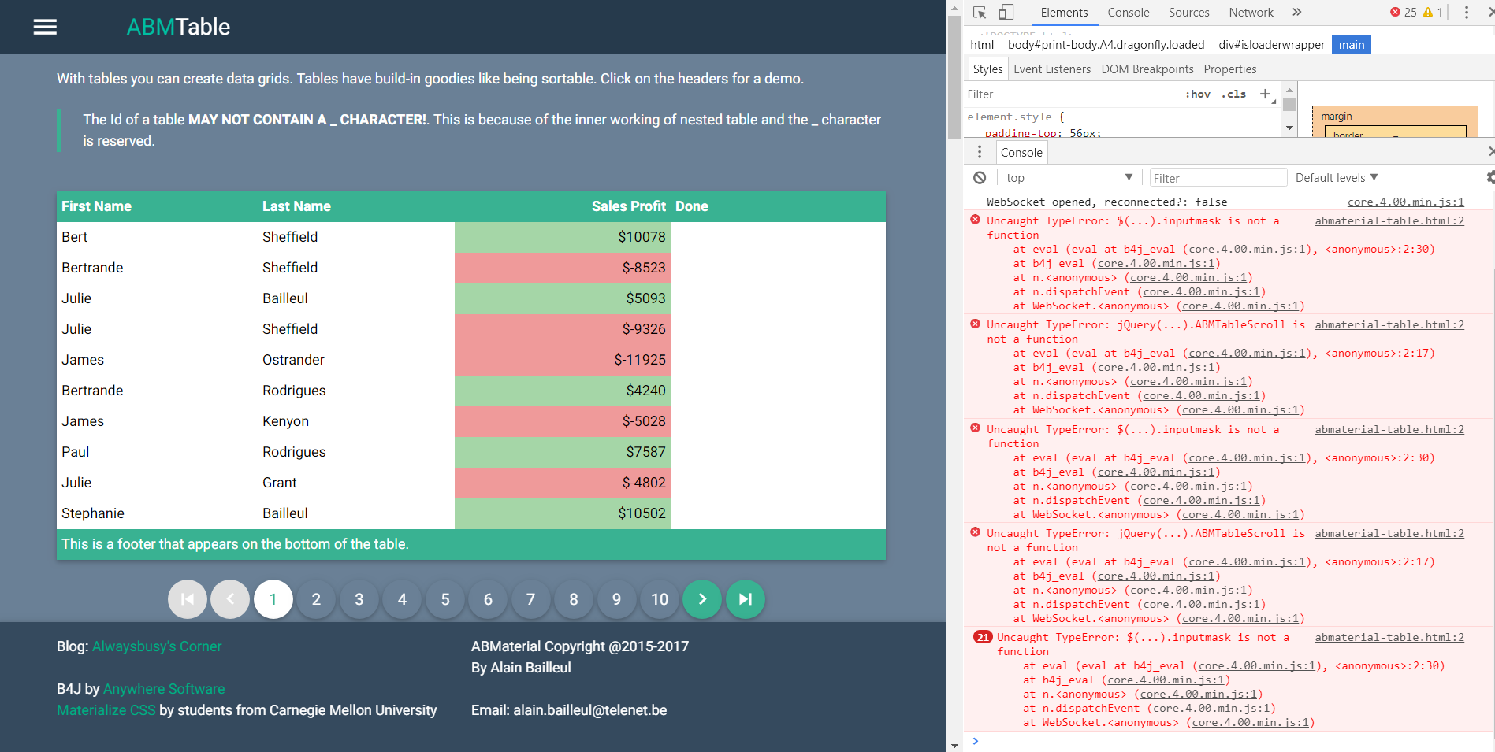Image resolution: width=1495 pixels, height=752 pixels.
Task: Select current page 1 button
Action: pos(273,599)
